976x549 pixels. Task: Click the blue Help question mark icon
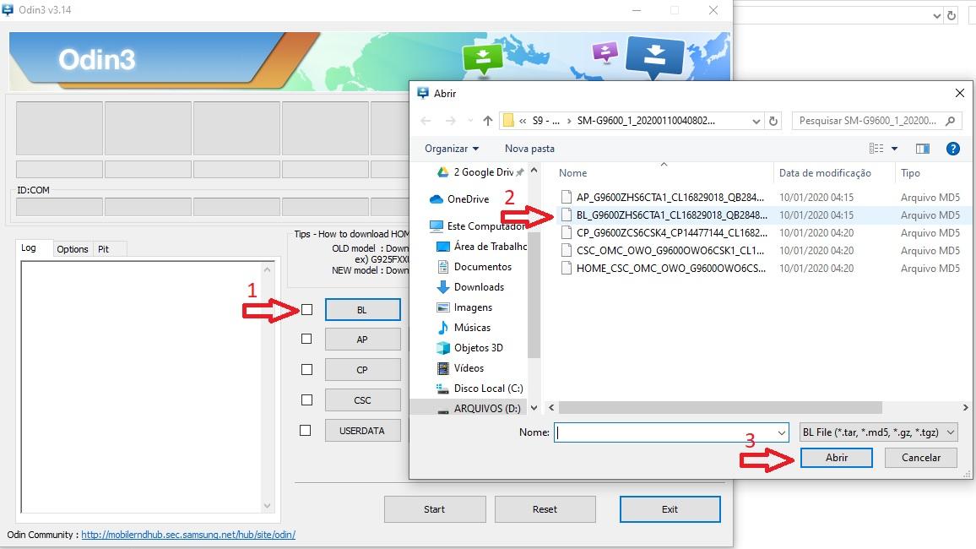click(x=952, y=148)
